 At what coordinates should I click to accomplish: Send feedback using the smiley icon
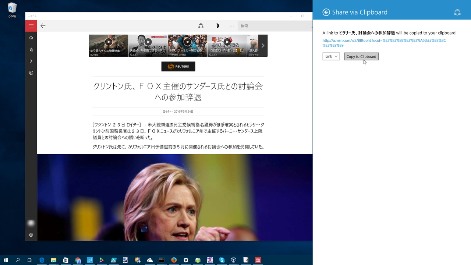click(x=31, y=73)
